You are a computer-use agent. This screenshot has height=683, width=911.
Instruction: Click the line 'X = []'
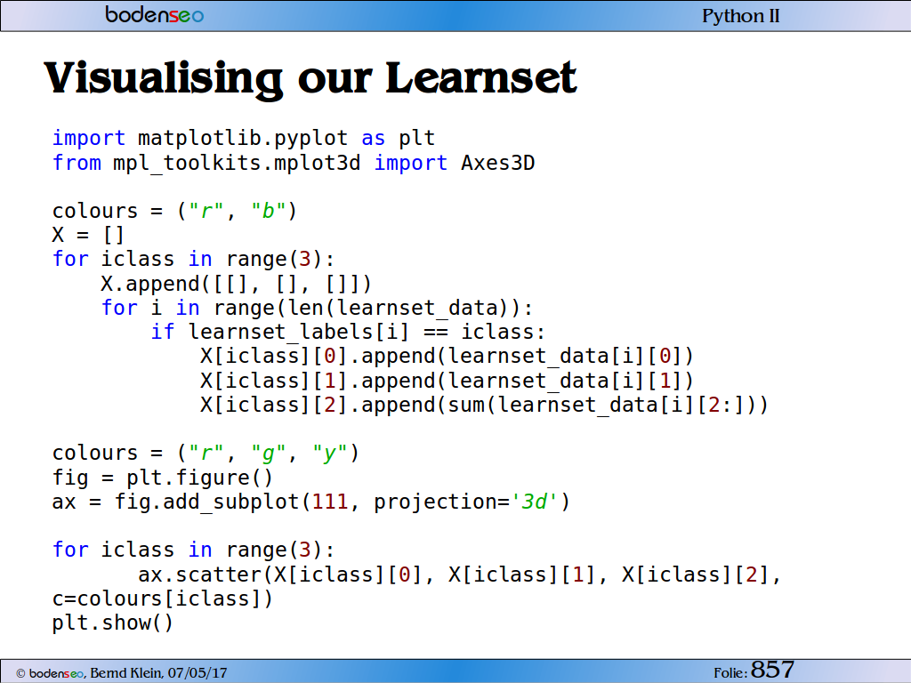click(88, 235)
